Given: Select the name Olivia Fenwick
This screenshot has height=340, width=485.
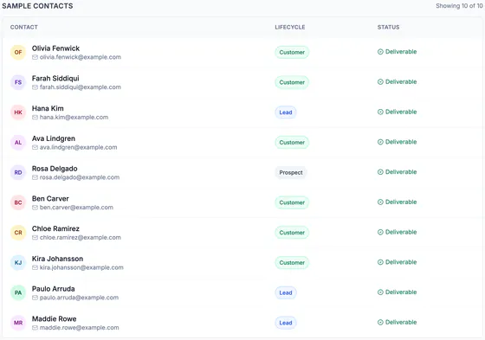Looking at the screenshot, I should [x=55, y=48].
